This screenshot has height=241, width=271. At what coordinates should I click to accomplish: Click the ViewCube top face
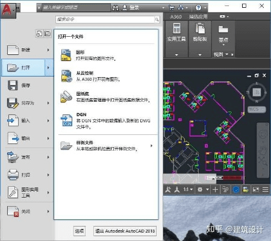tap(257, 92)
